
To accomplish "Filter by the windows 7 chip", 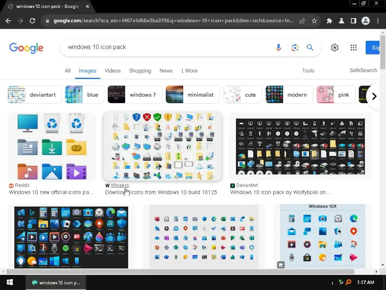I will 135,94.
